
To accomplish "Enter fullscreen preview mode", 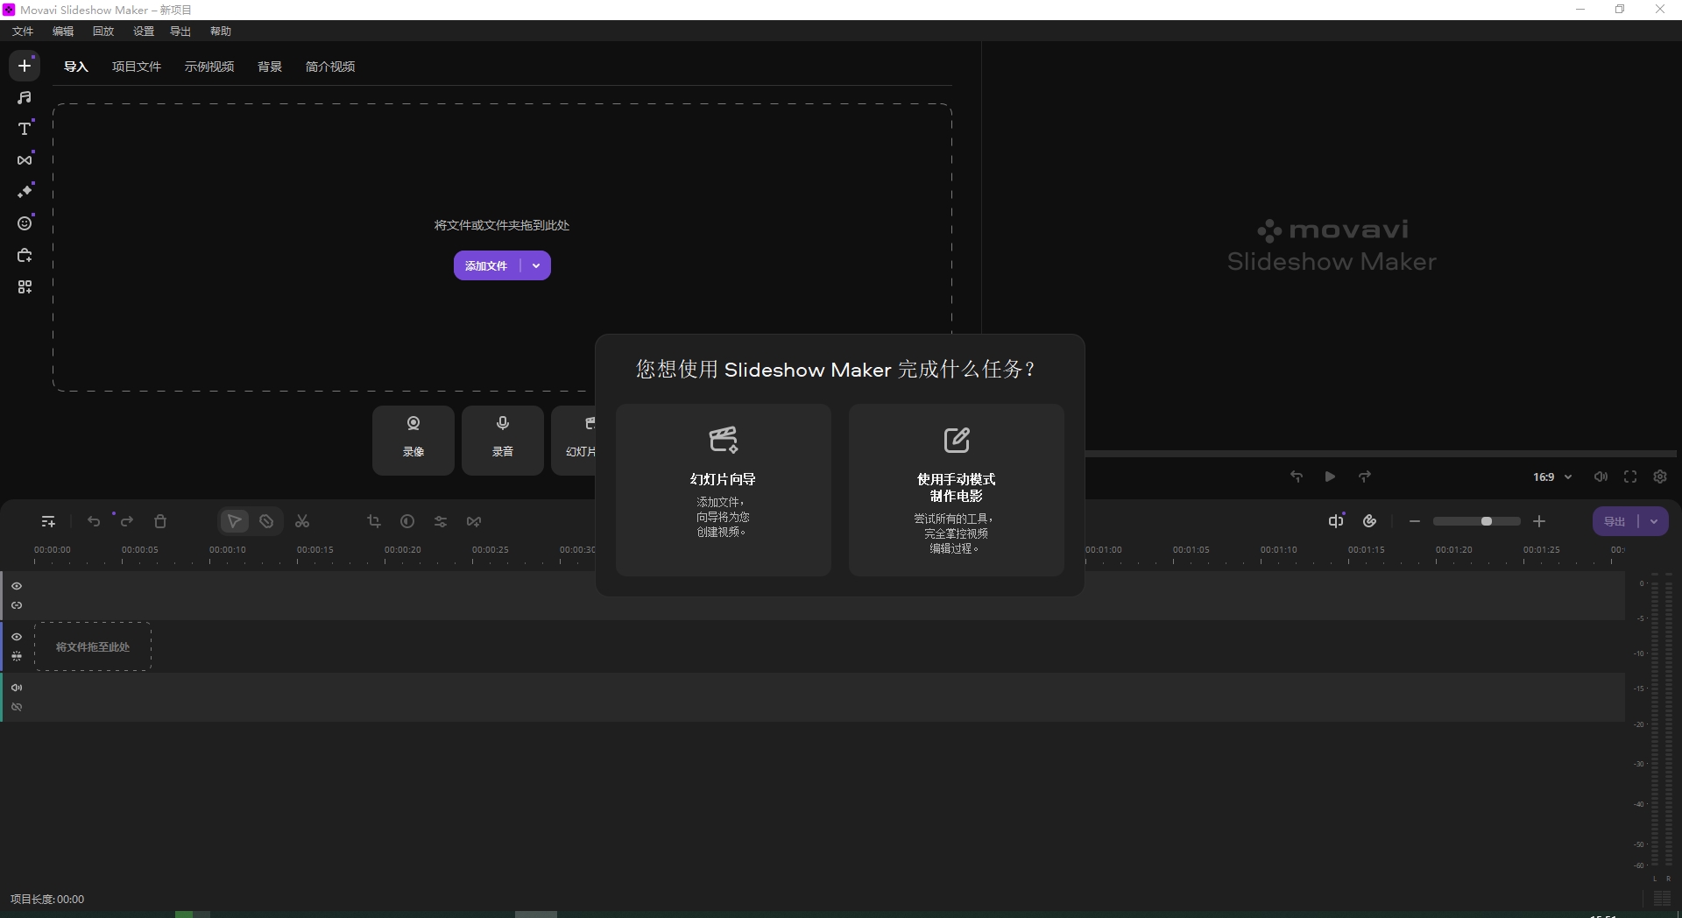I will (1630, 477).
